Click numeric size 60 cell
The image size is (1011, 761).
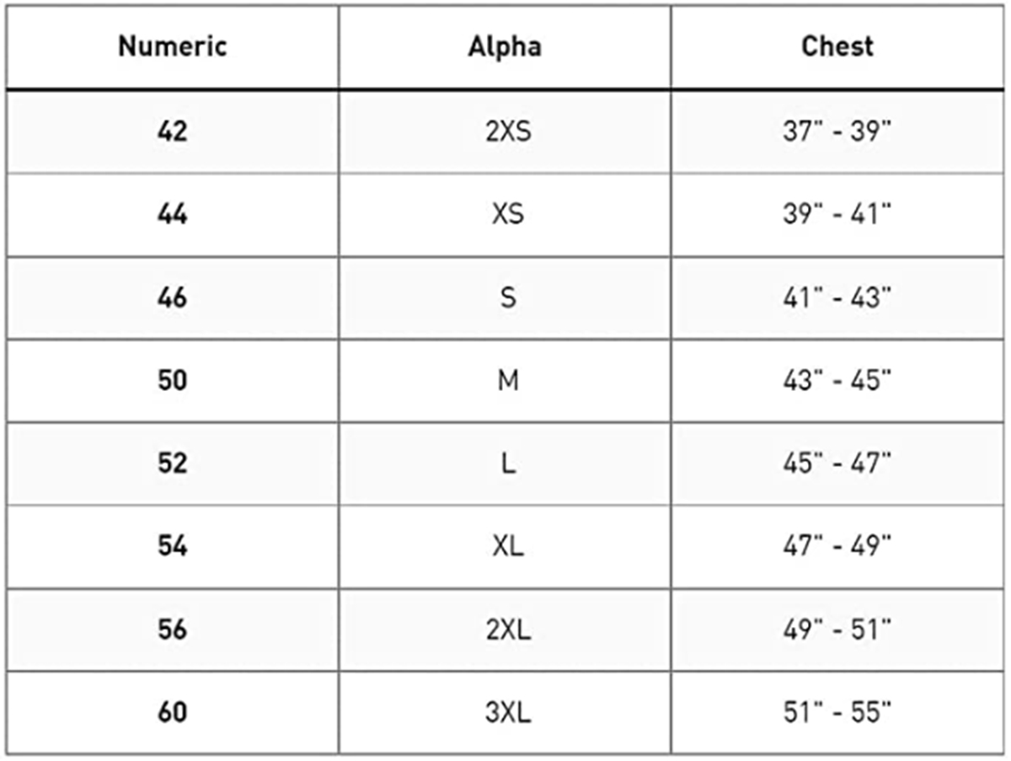tap(172, 712)
